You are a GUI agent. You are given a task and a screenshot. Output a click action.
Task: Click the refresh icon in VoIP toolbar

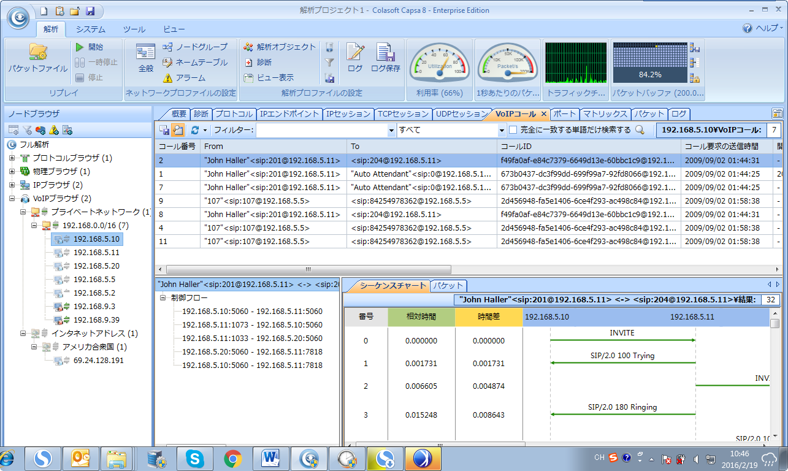tap(195, 130)
